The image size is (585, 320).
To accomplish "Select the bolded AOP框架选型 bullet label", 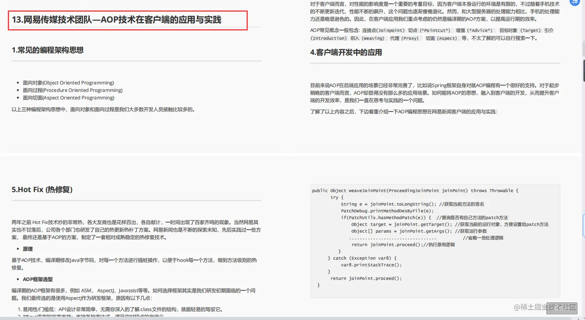I will pyautogui.click(x=38, y=279).
